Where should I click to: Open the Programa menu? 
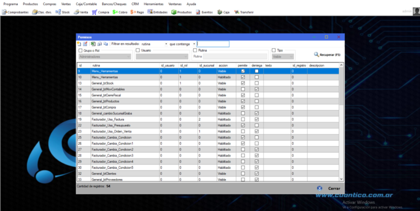pyautogui.click(x=11, y=4)
